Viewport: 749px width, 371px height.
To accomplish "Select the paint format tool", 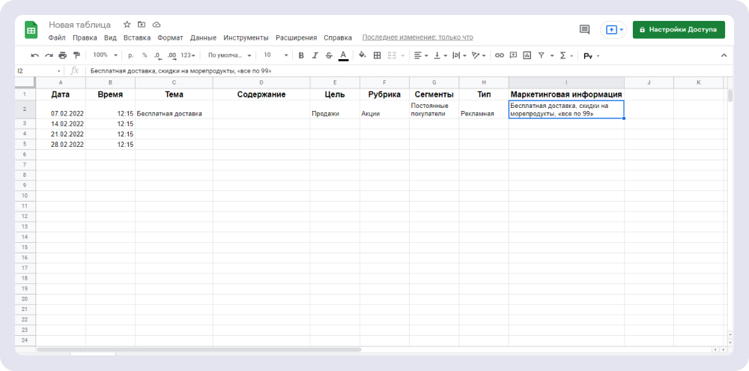I will click(x=76, y=55).
